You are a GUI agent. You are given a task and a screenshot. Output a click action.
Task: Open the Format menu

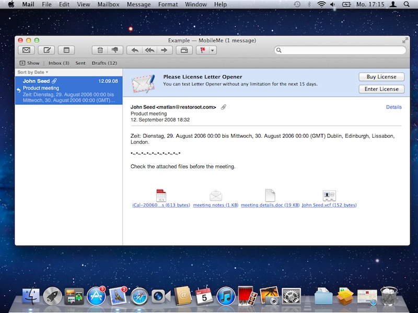[168, 4]
